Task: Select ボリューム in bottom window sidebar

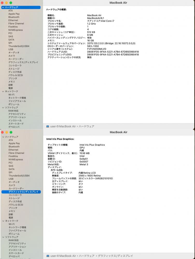Action: click(x=14, y=234)
